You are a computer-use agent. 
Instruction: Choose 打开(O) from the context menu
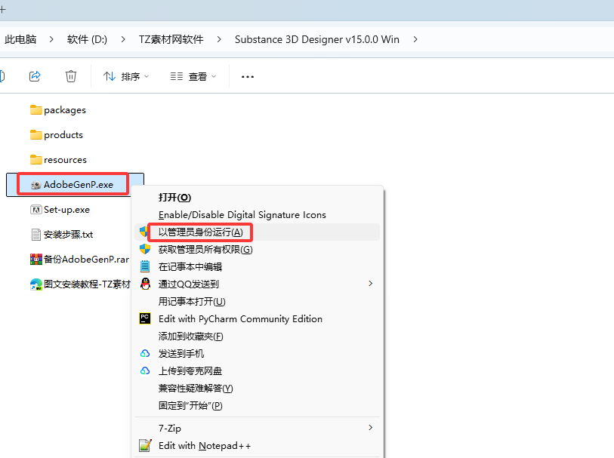click(257, 198)
